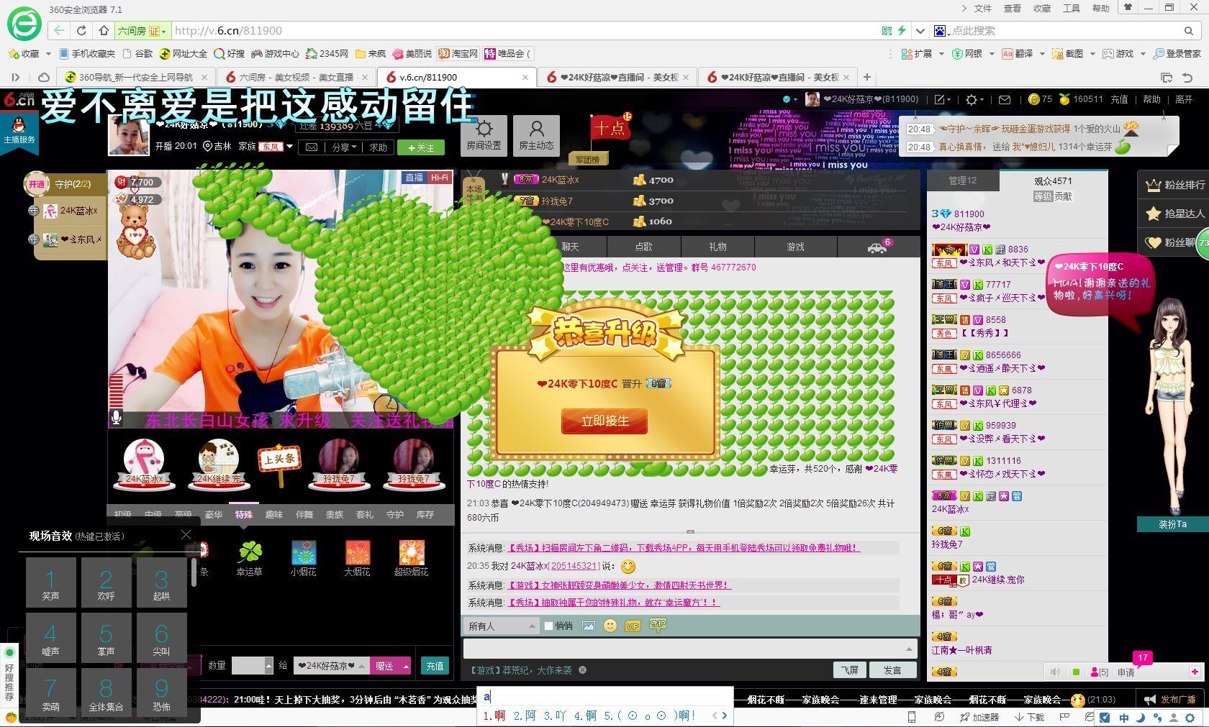Viewport: 1209px width, 727px height.
Task: Open the arrow next to 赠送 button
Action: click(x=406, y=666)
